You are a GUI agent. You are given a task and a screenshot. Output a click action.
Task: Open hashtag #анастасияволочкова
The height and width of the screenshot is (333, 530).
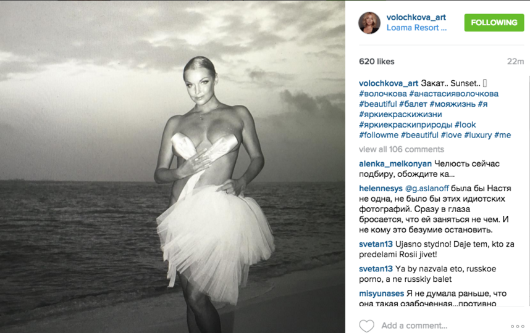click(x=453, y=94)
